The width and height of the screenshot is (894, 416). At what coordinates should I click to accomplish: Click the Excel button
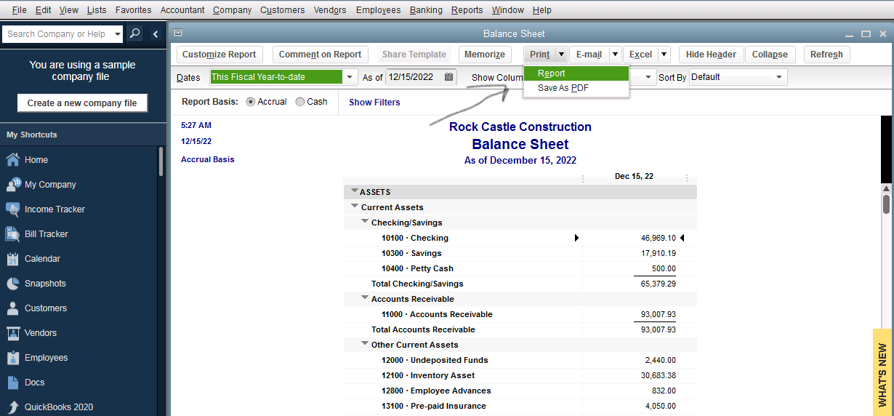pyautogui.click(x=640, y=55)
